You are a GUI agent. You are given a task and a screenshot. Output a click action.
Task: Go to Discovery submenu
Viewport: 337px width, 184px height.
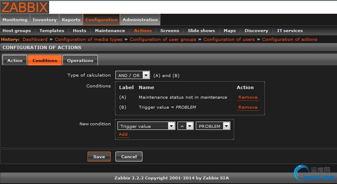tap(256, 31)
